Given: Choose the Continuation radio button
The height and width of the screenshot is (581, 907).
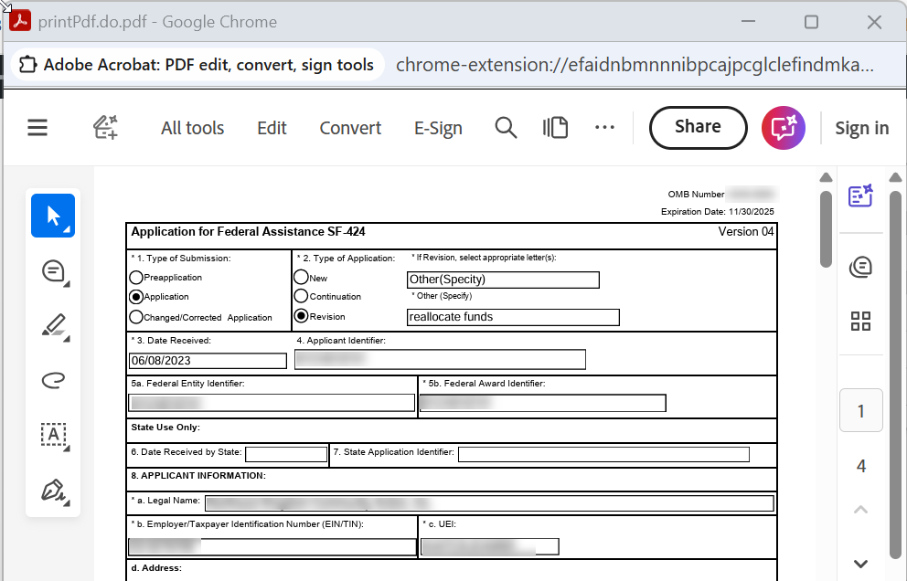Looking at the screenshot, I should (x=301, y=296).
